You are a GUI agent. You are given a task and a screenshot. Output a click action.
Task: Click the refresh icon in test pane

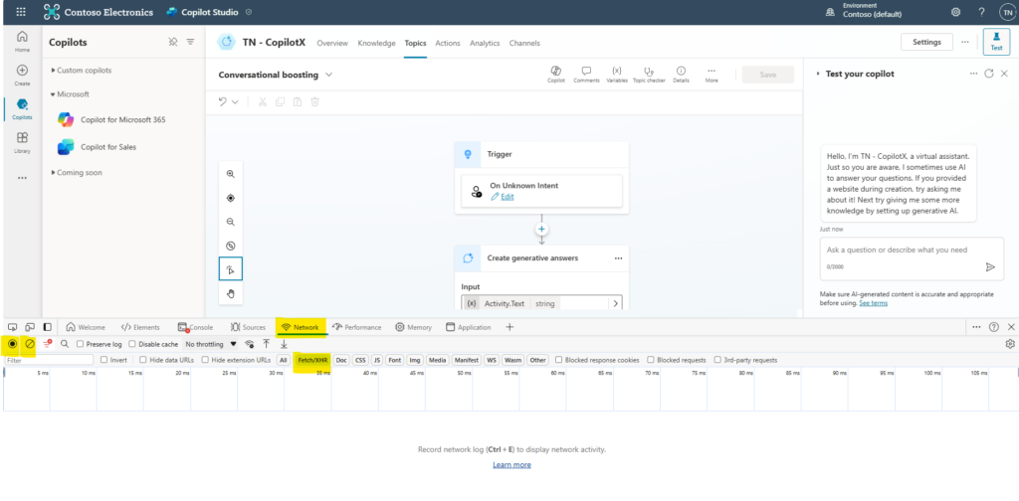coord(989,74)
